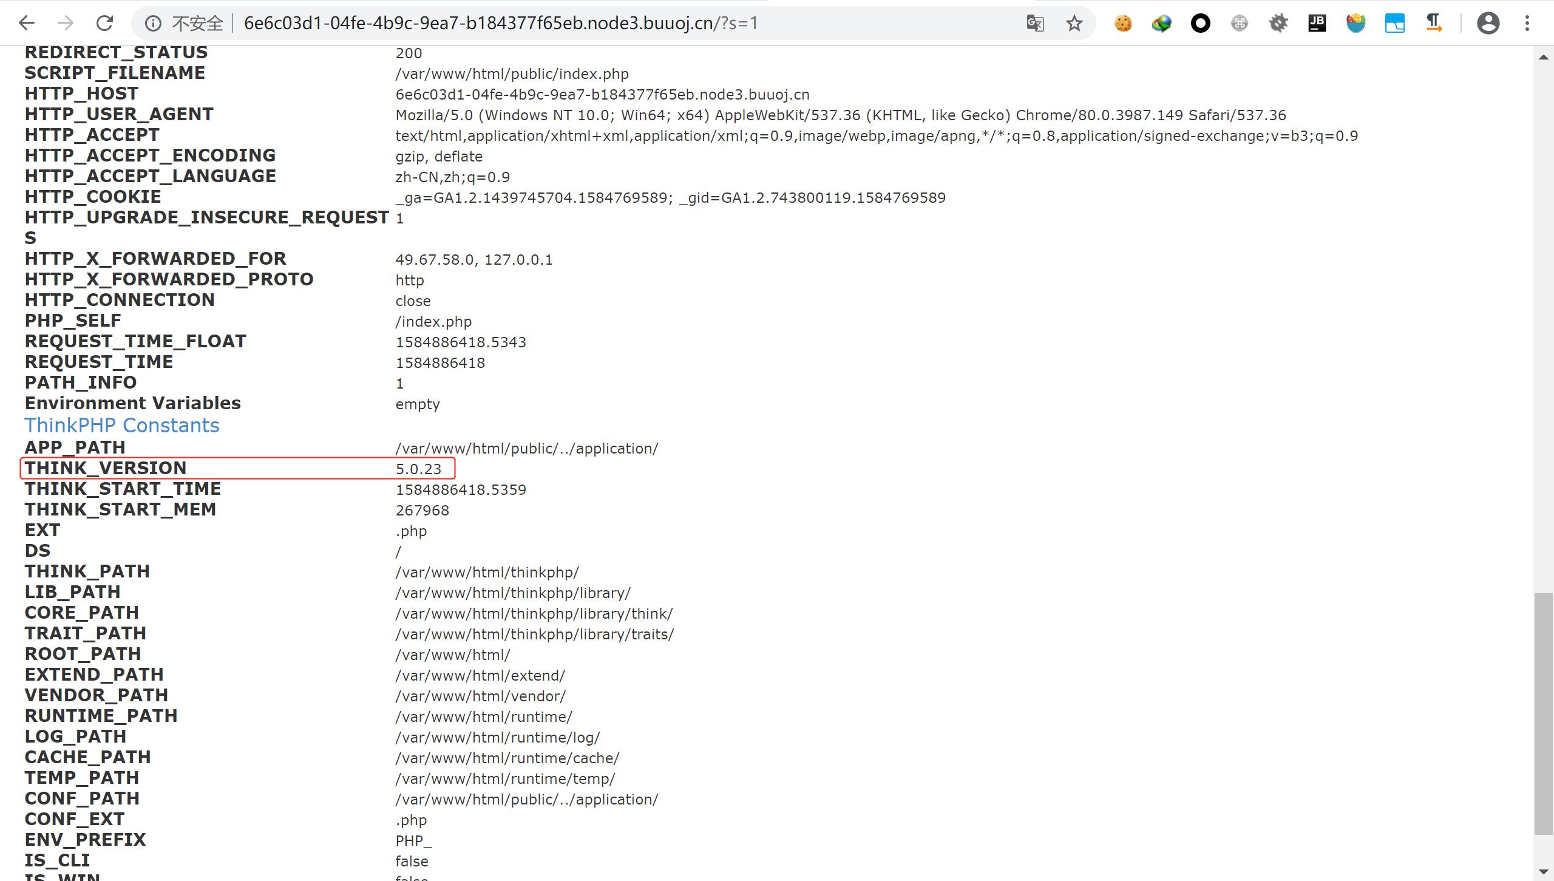The height and width of the screenshot is (881, 1554).
Task: Reload the current page
Action: [104, 23]
